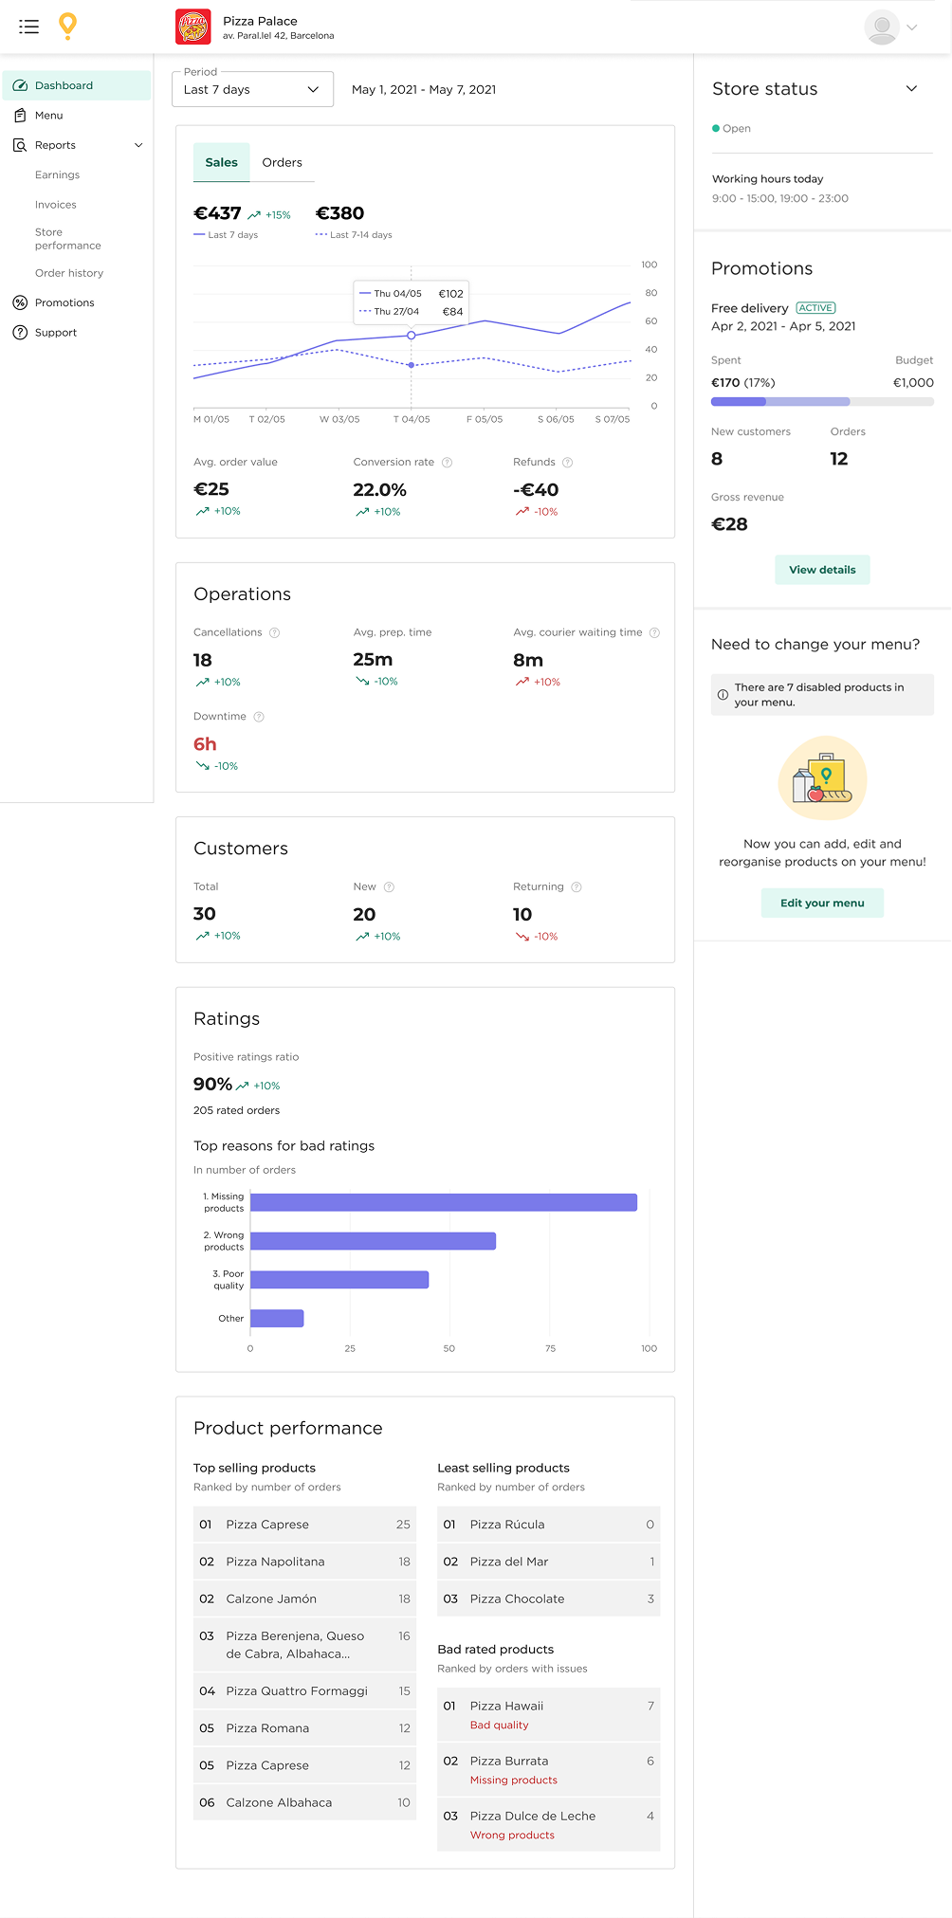Switch to the Orders tab
The image size is (952, 1918).
click(283, 162)
